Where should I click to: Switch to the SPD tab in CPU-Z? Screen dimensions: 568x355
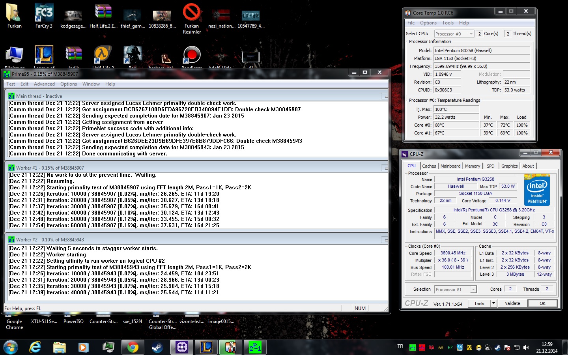tap(490, 166)
